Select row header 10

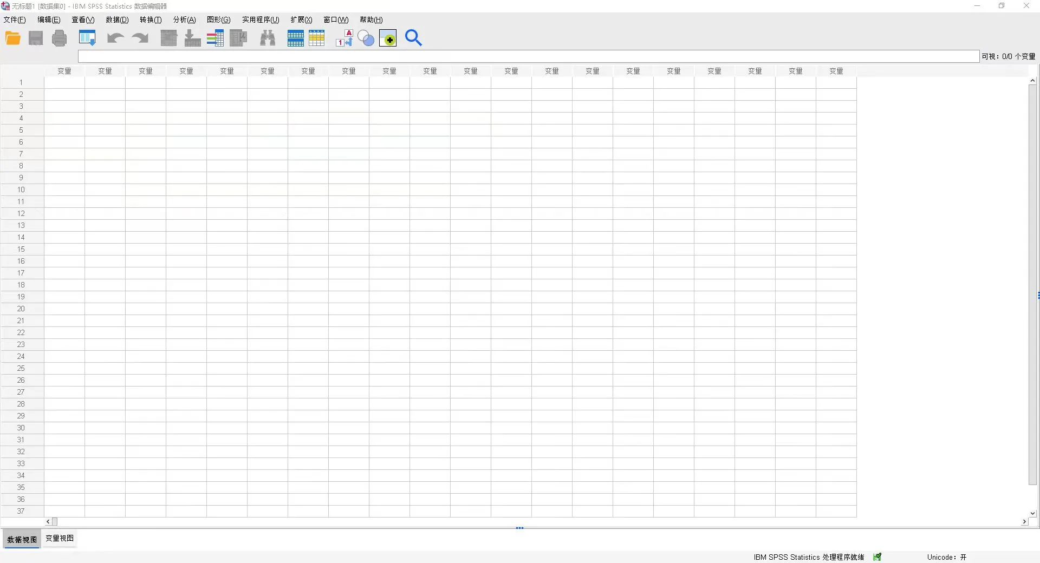[x=22, y=189]
